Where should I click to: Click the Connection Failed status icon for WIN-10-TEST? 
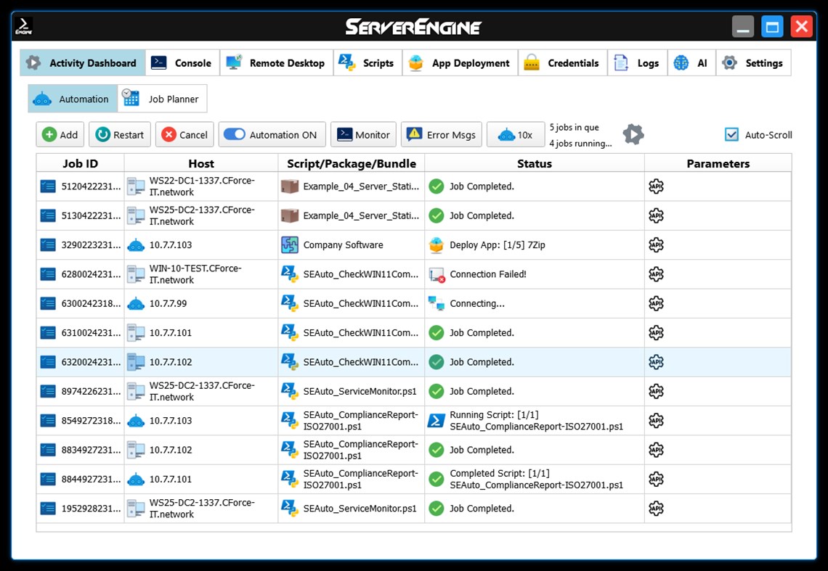tap(436, 274)
